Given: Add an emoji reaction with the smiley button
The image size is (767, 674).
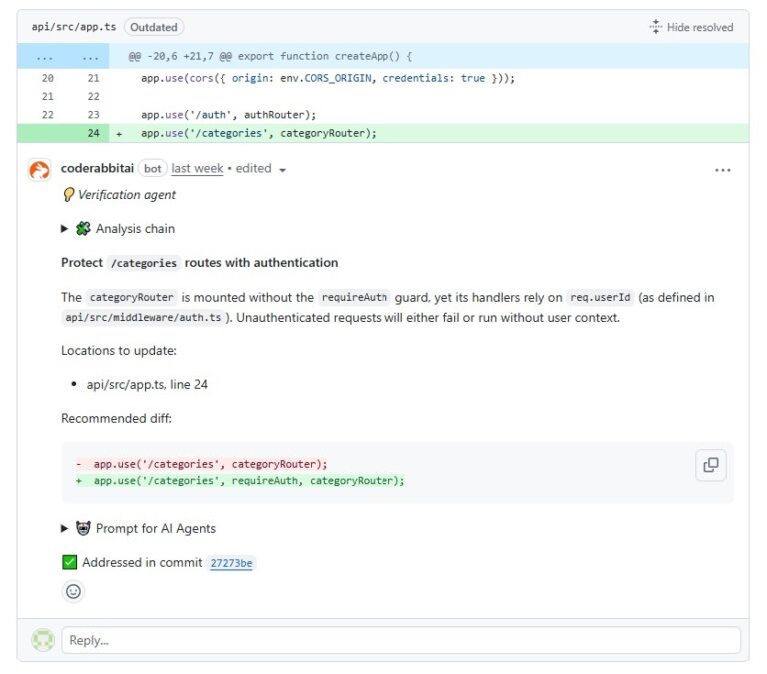Looking at the screenshot, I should (73, 591).
